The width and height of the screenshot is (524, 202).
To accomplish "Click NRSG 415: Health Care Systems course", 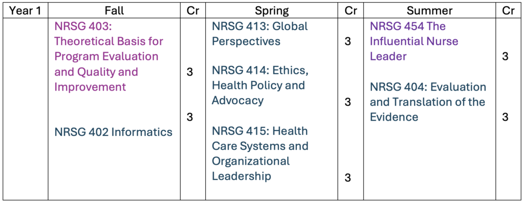I will [x=260, y=153].
